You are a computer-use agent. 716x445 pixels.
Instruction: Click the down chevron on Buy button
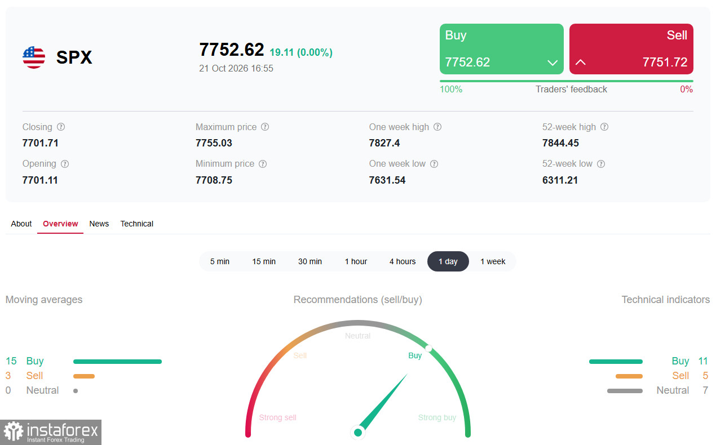click(x=553, y=63)
